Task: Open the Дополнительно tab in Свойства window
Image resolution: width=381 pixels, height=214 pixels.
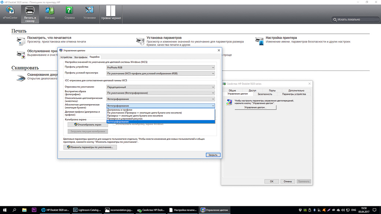Action: [296, 90]
